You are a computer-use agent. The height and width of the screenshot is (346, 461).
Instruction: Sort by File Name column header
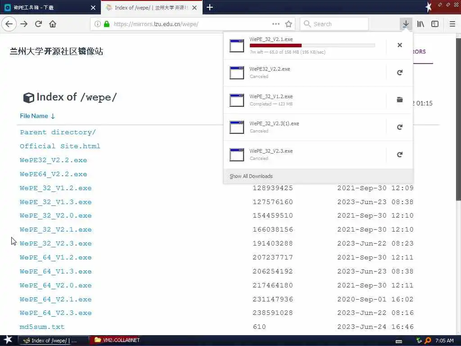(37, 116)
